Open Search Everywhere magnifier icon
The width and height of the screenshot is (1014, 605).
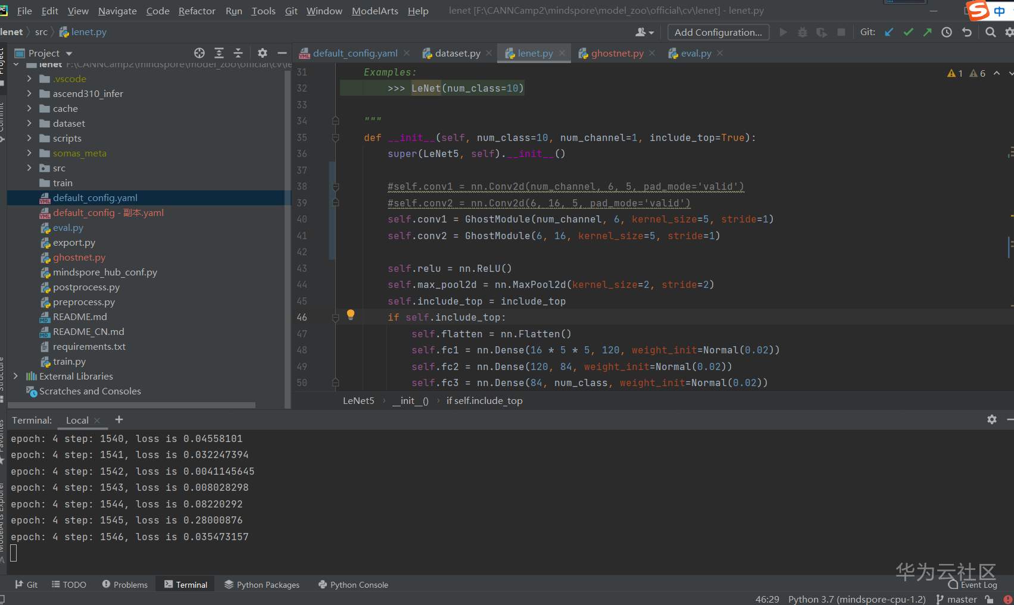[x=990, y=32]
